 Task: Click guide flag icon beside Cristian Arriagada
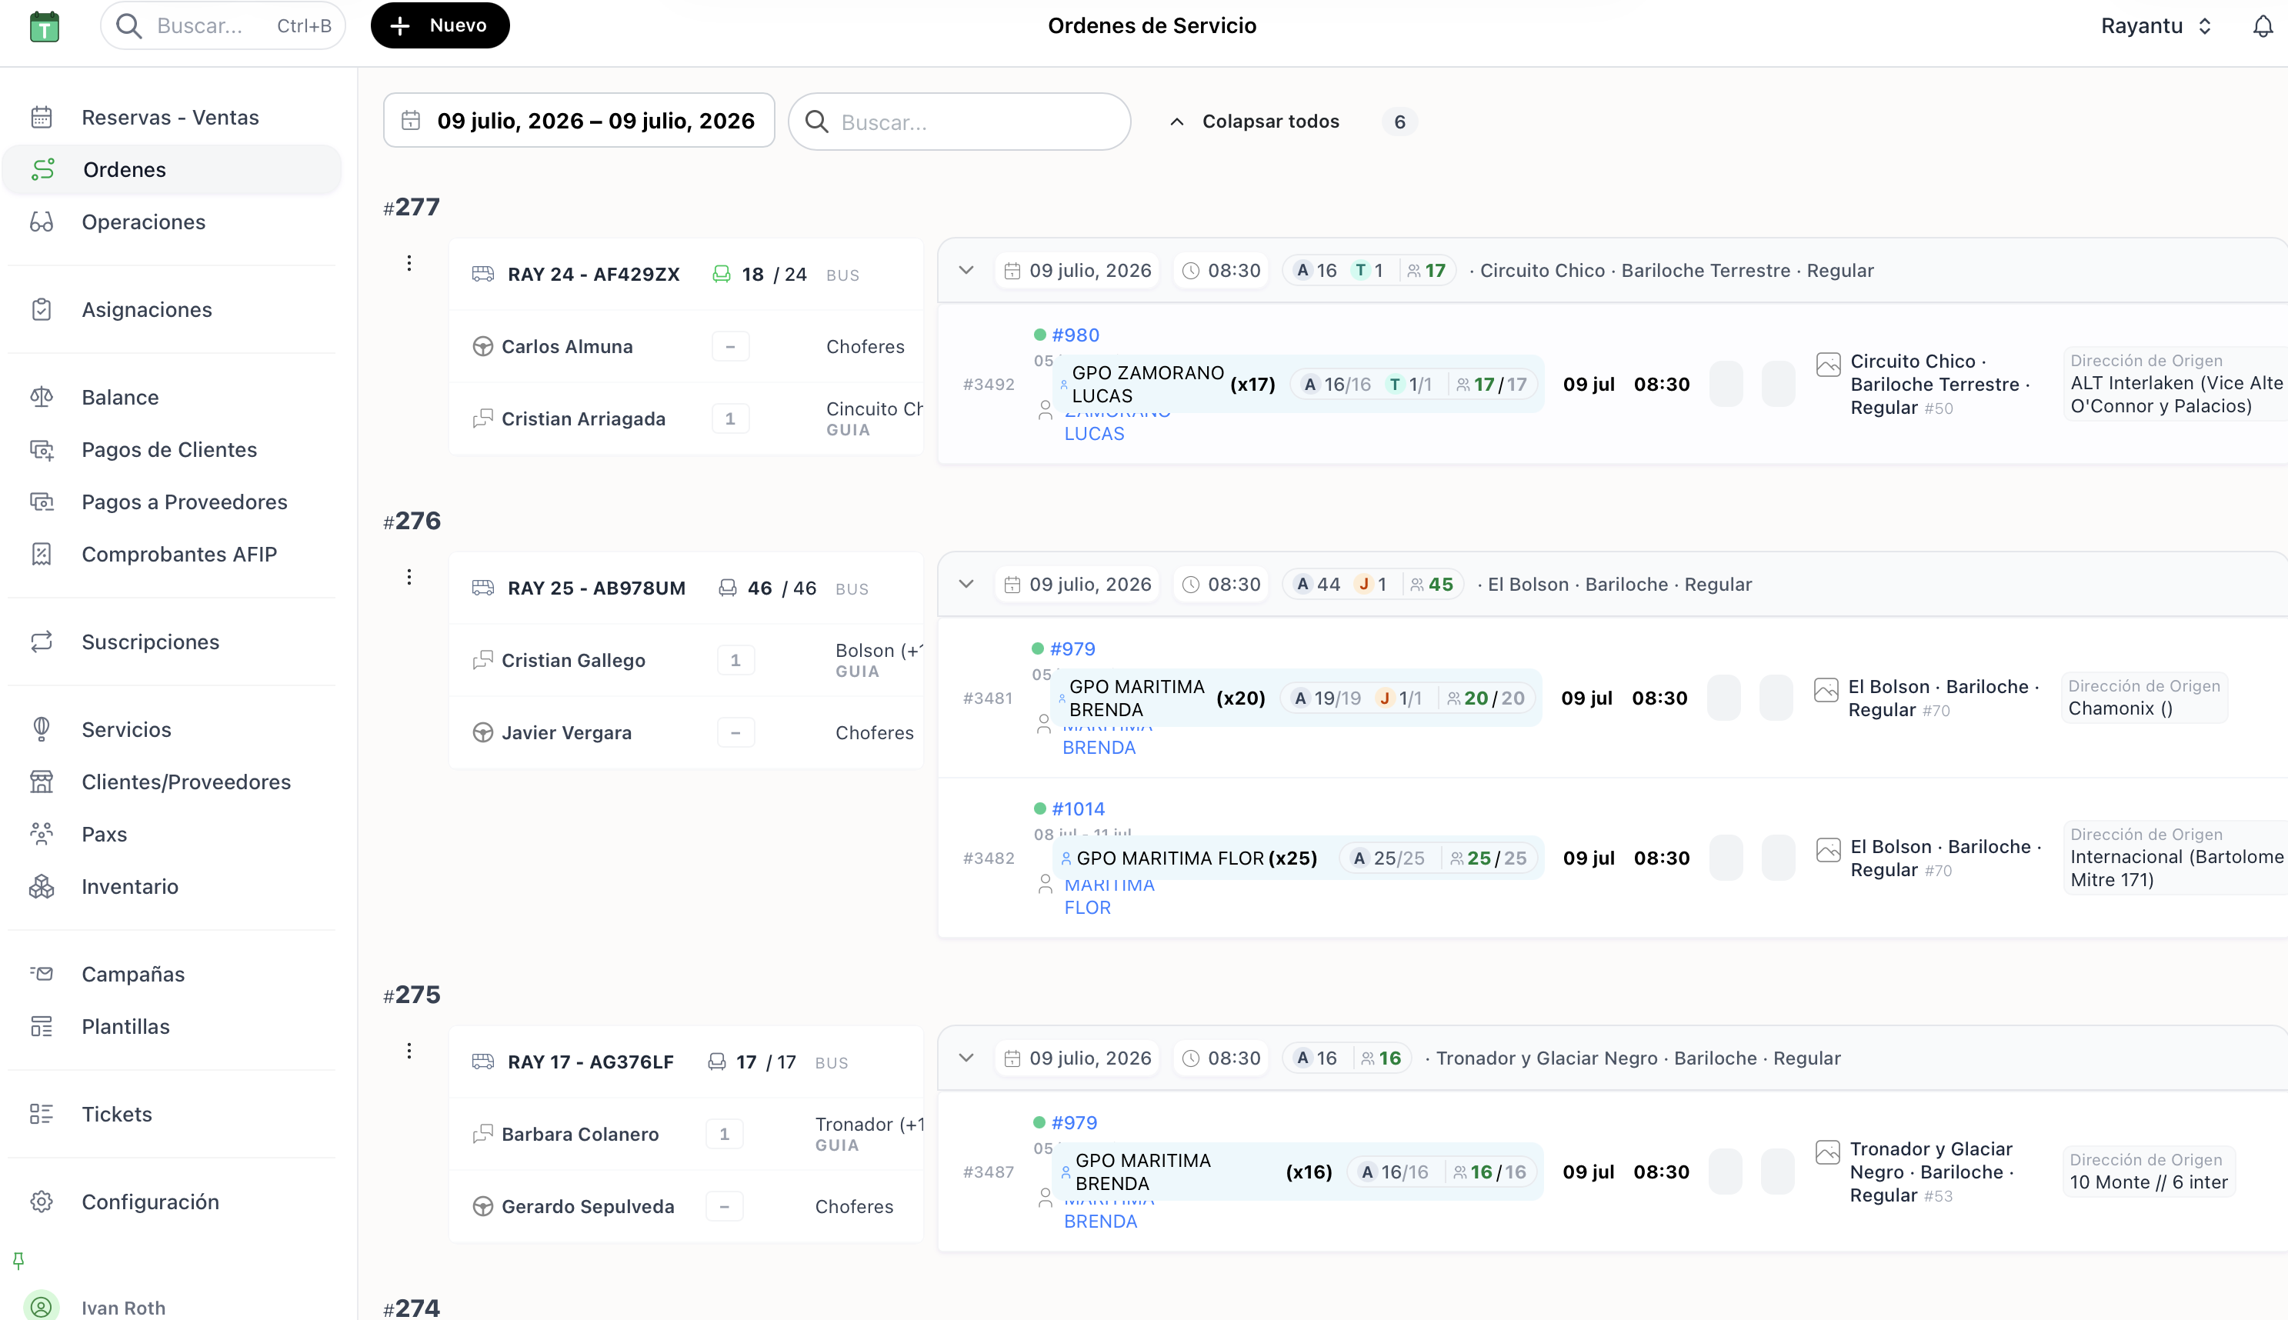point(483,418)
